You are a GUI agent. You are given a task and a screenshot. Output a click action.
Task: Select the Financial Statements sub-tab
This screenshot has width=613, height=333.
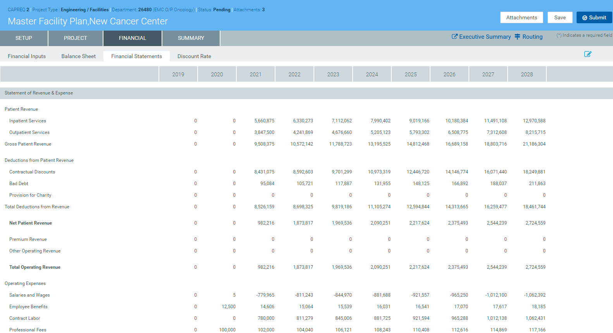coord(136,57)
